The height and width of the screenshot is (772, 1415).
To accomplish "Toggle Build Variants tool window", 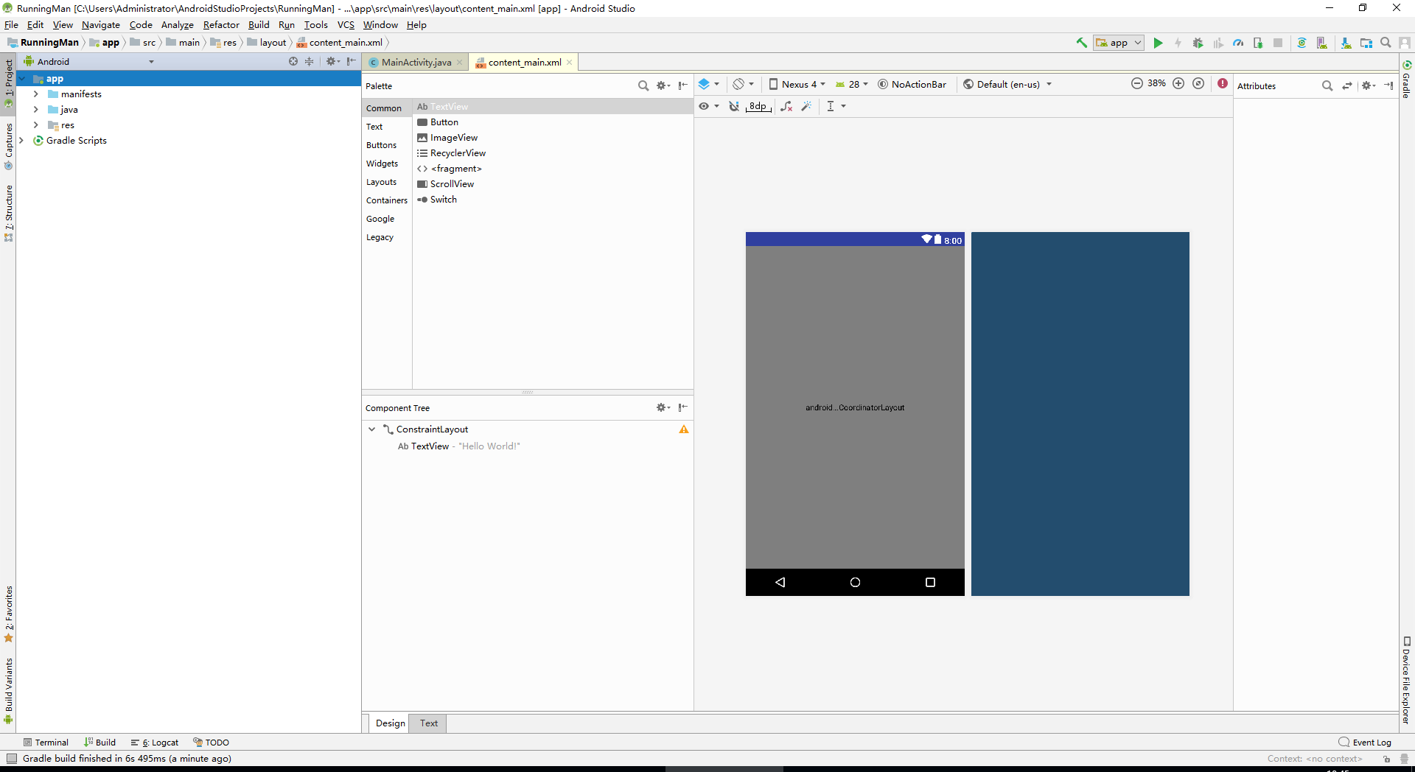I will coord(8,691).
